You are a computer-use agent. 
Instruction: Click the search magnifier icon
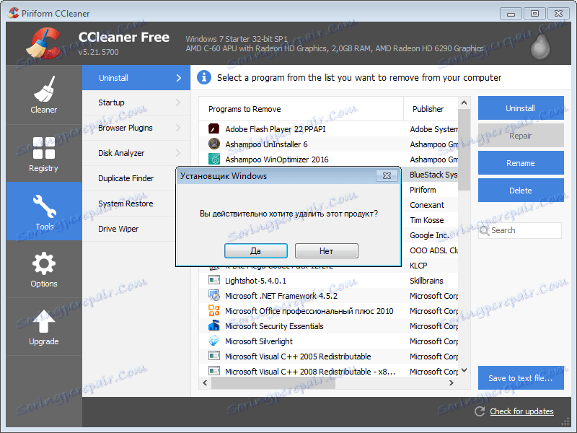click(x=484, y=231)
